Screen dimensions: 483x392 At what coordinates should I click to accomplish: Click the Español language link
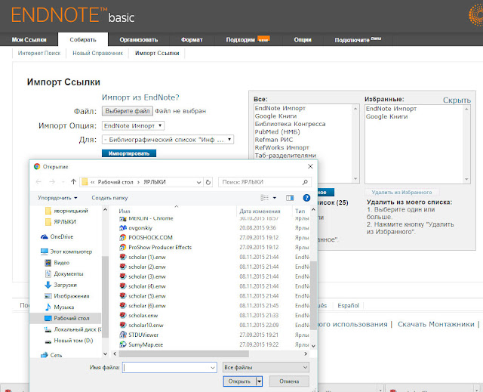pos(348,305)
